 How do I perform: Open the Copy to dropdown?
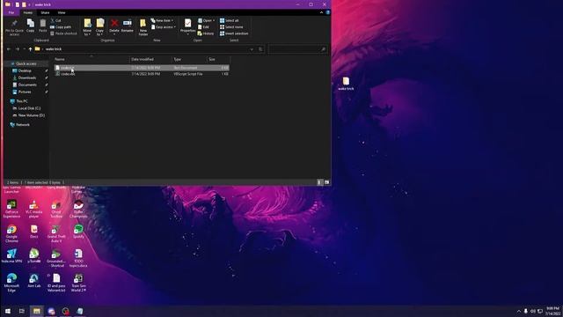pos(99,27)
